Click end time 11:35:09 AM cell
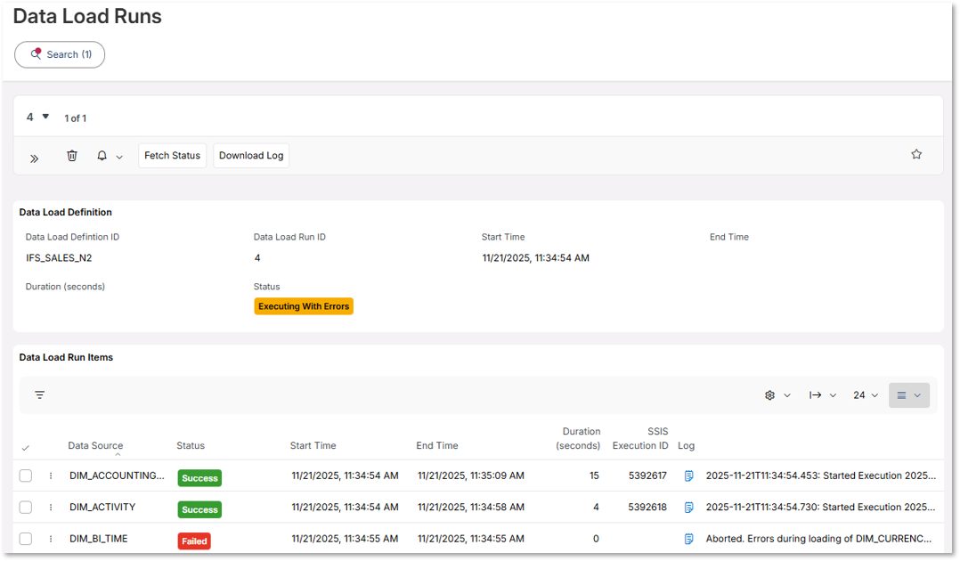The image size is (960, 561). [471, 476]
